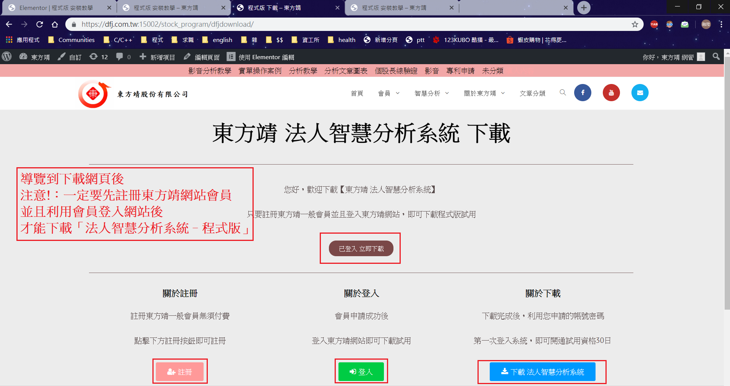Click the browser back arrow
730x386 pixels.
click(x=9, y=24)
